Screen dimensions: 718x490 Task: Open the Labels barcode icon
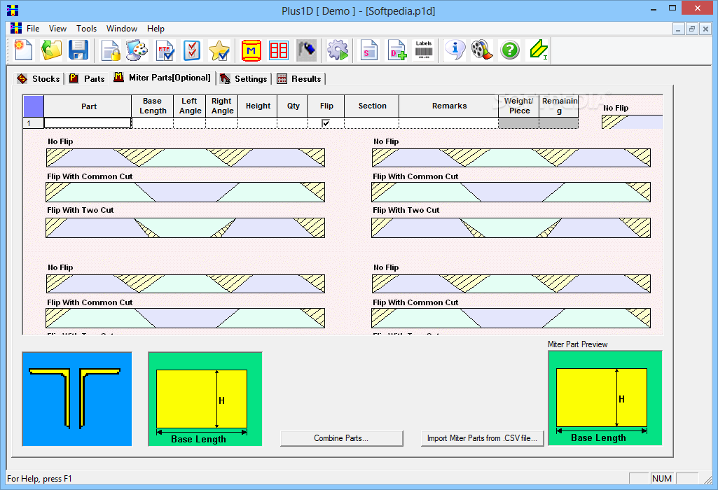point(424,50)
